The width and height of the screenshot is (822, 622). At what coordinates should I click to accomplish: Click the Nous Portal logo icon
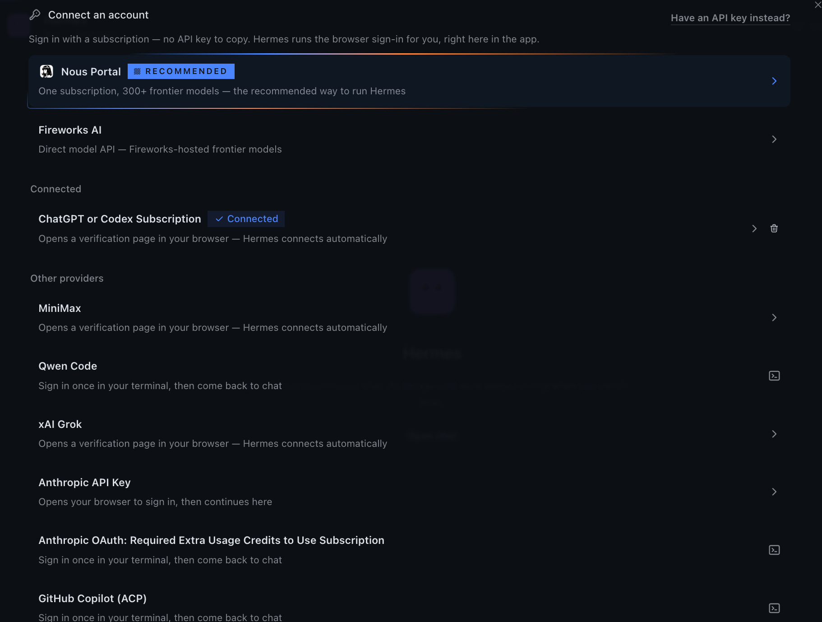click(46, 71)
